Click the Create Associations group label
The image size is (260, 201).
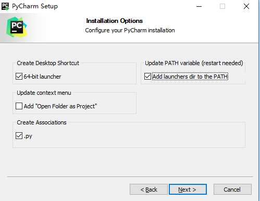tap(42, 122)
